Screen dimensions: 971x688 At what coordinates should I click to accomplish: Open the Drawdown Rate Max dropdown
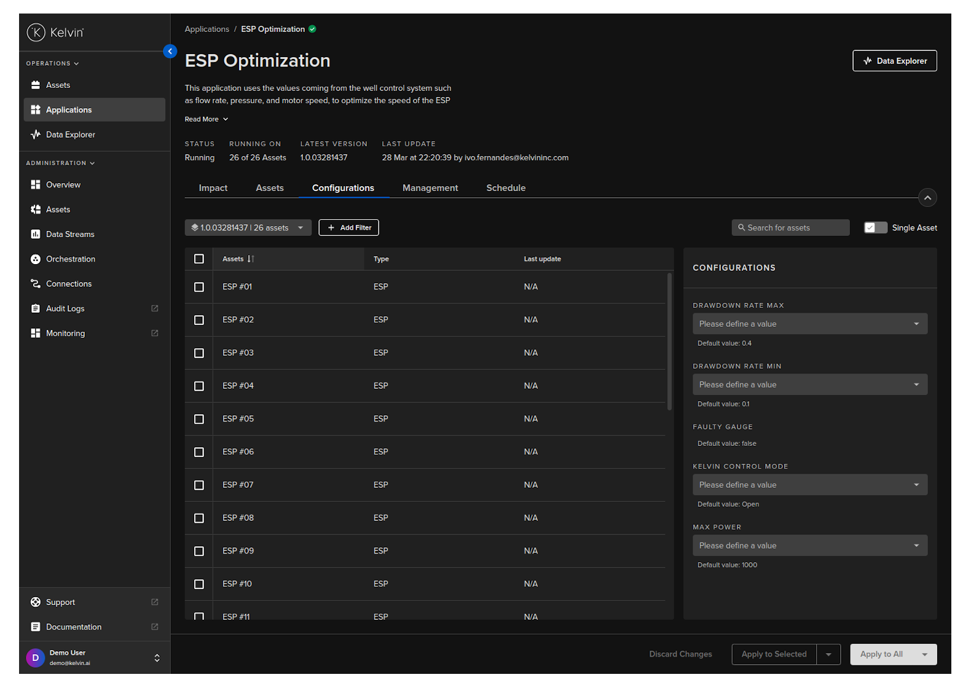click(809, 324)
